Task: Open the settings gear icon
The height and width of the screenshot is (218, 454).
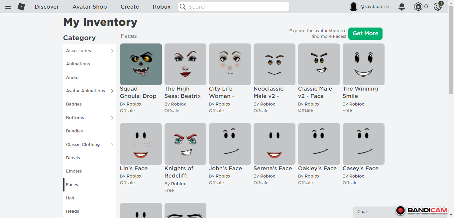Action: [437, 7]
